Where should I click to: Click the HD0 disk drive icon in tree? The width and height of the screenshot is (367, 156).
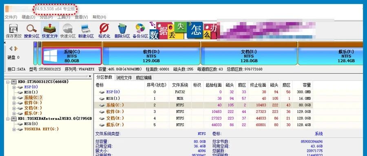coord(14,81)
